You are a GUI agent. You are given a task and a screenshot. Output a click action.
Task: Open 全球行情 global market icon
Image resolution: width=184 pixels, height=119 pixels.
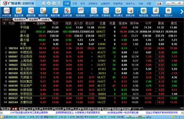point(67,12)
